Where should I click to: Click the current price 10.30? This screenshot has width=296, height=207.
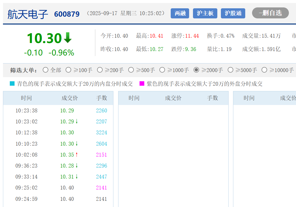click(x=44, y=38)
